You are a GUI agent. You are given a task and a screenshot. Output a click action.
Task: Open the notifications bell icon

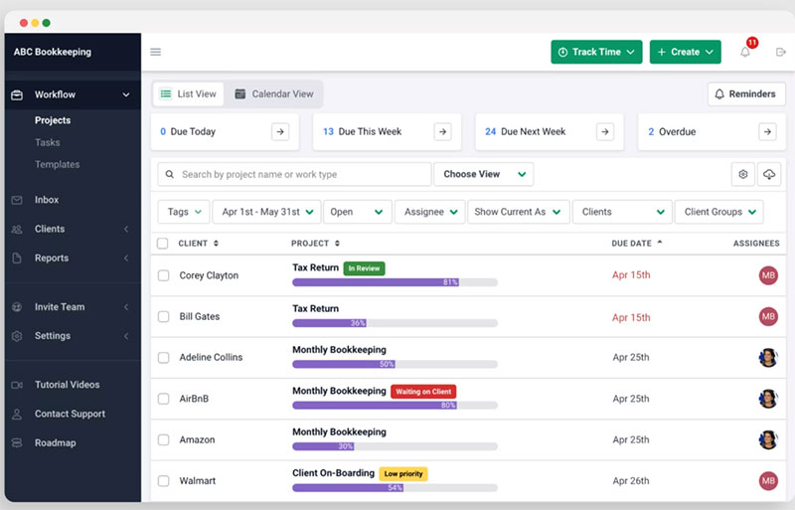coord(744,52)
